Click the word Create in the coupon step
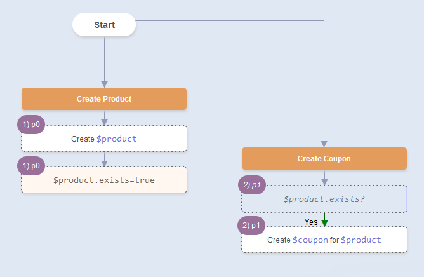The image size is (424, 277). click(x=279, y=240)
